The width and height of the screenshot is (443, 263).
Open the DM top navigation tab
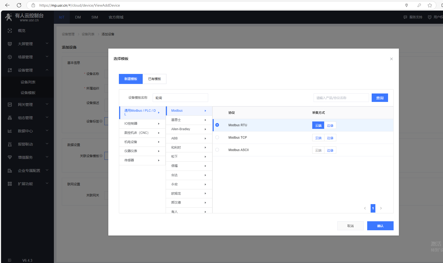pos(78,17)
